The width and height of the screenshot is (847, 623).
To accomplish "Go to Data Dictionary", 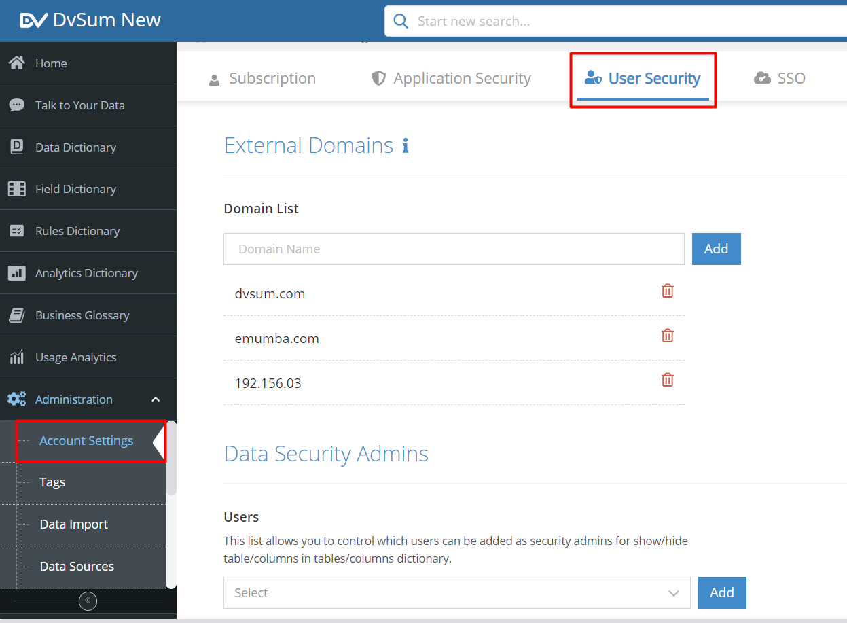I will 88,147.
